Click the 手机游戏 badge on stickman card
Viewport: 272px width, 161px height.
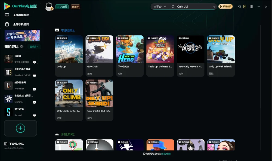point(123,142)
